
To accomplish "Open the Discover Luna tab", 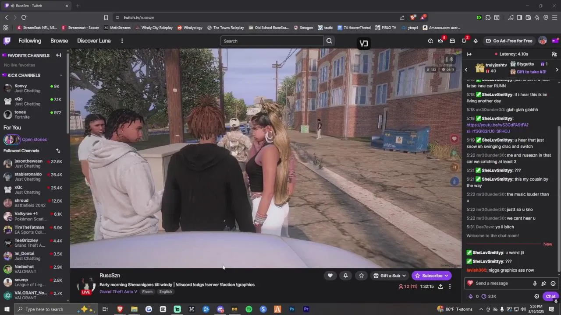I will [94, 41].
